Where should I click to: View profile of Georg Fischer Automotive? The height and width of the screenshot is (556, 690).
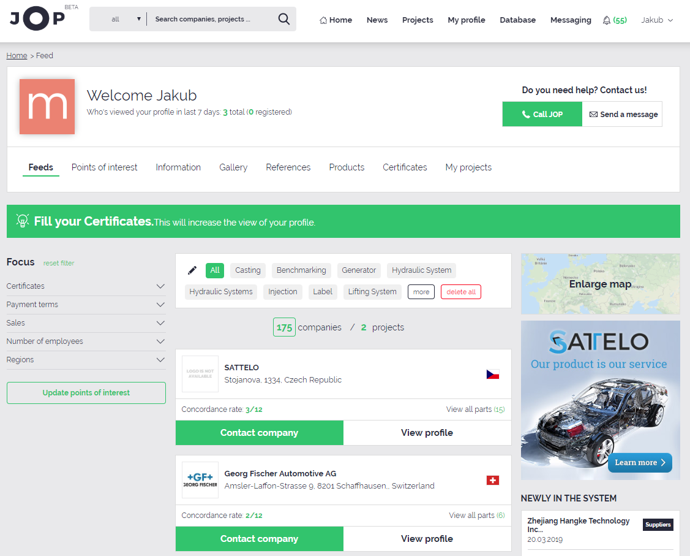(427, 539)
